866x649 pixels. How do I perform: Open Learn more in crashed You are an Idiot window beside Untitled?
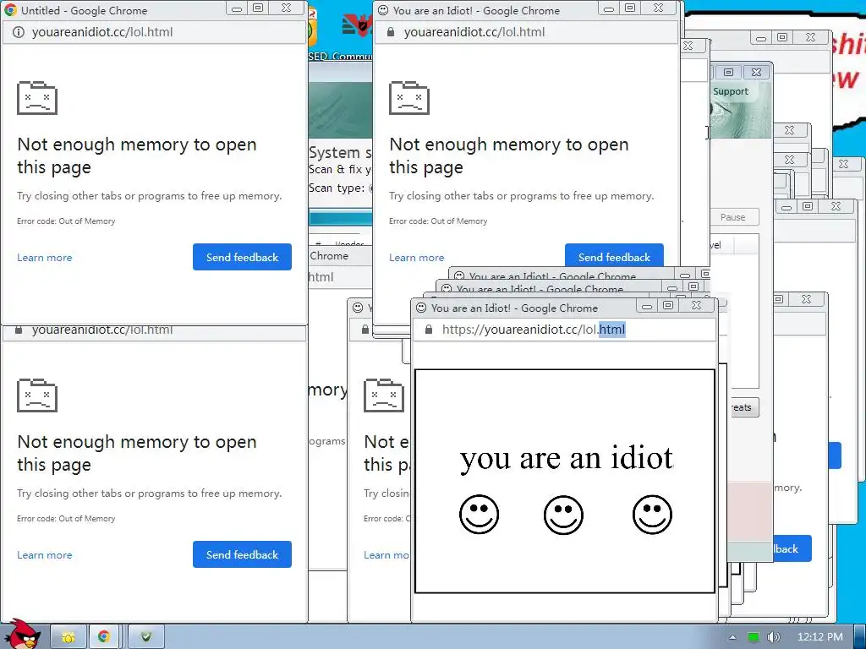[416, 258]
